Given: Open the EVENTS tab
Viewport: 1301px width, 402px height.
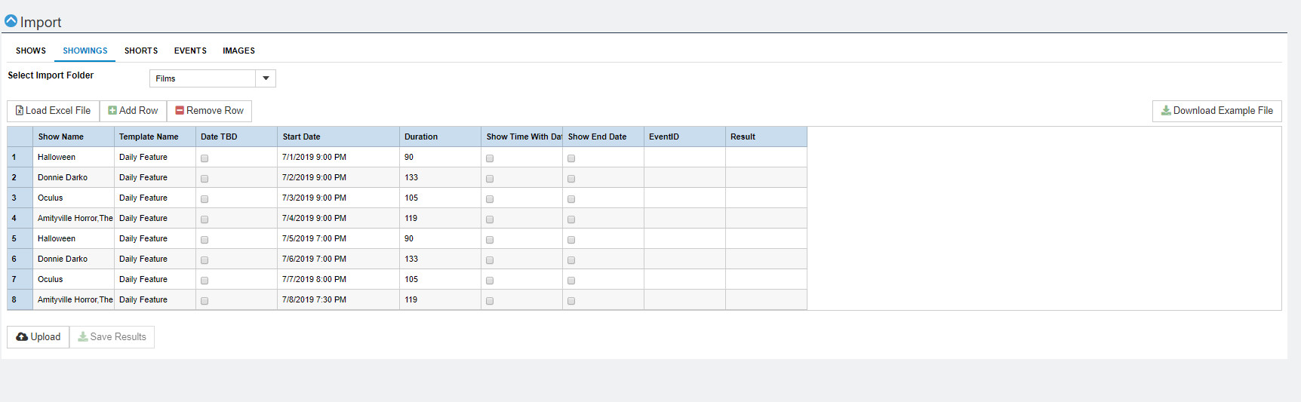Looking at the screenshot, I should point(190,51).
